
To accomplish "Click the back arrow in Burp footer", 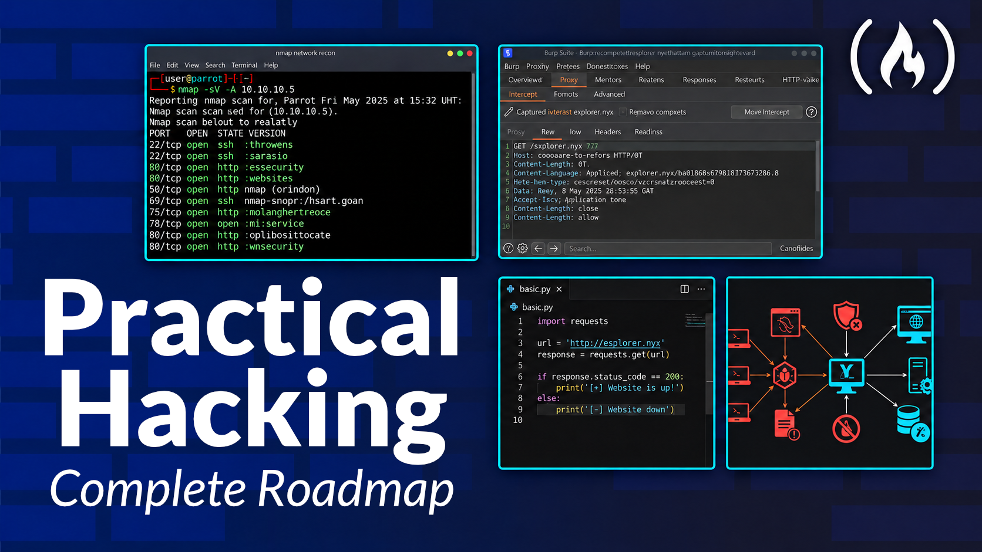I will pos(538,248).
